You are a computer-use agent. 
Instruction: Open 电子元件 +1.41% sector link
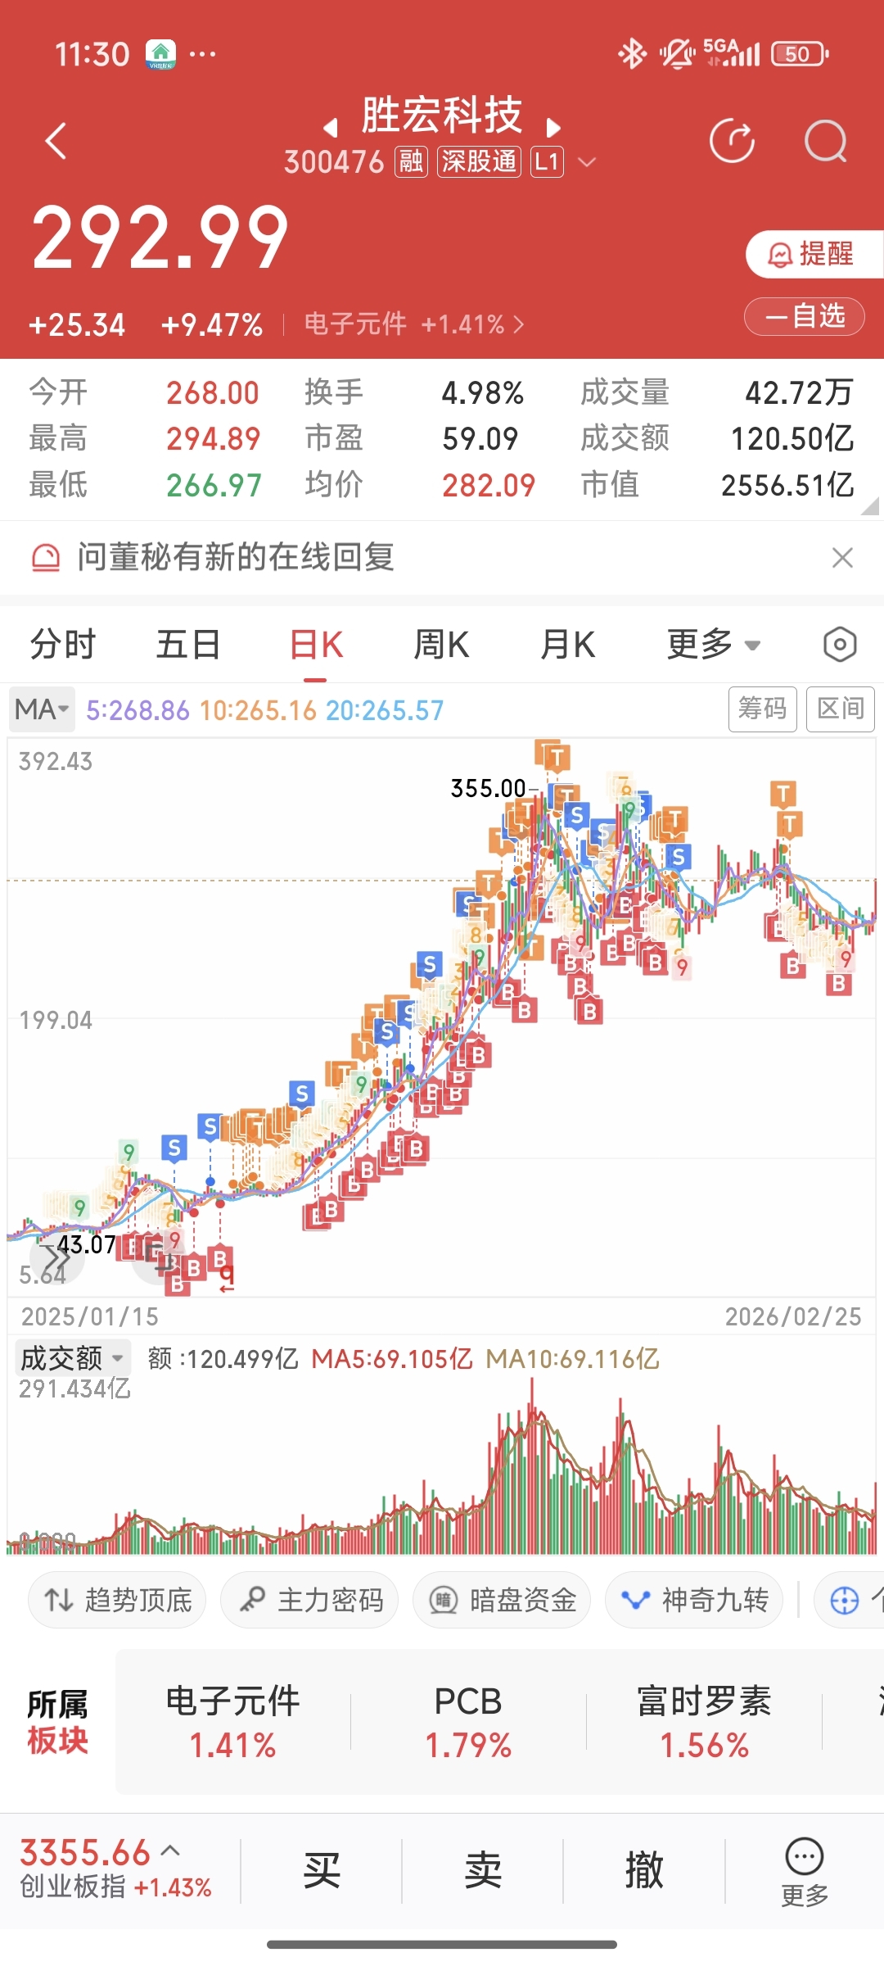pyautogui.click(x=414, y=324)
